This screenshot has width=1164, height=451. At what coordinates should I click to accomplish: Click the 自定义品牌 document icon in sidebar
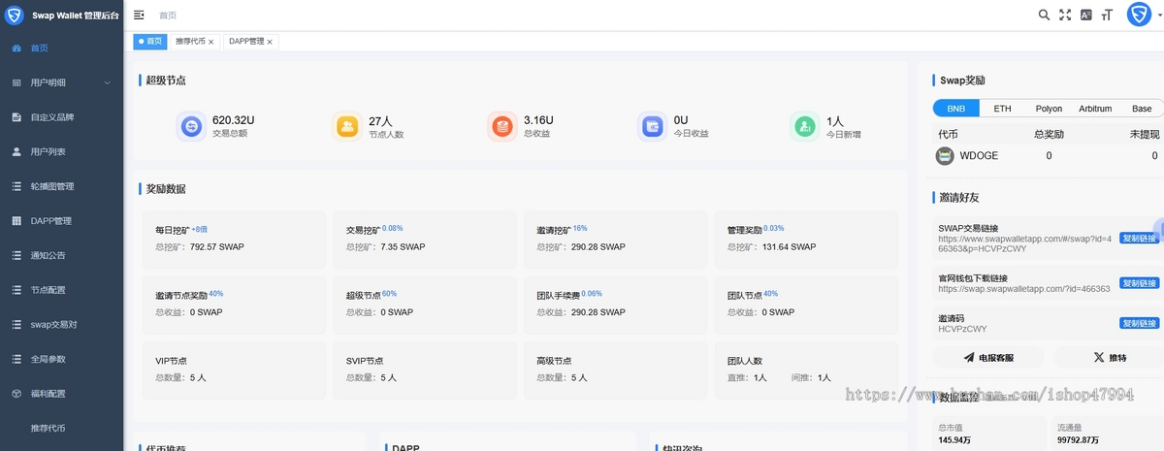coord(16,117)
